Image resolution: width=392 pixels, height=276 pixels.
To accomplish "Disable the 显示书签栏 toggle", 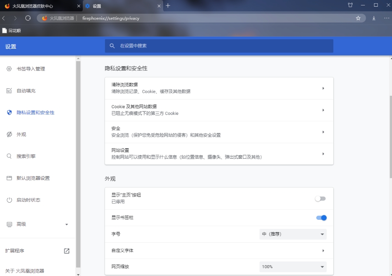I will (x=321, y=218).
